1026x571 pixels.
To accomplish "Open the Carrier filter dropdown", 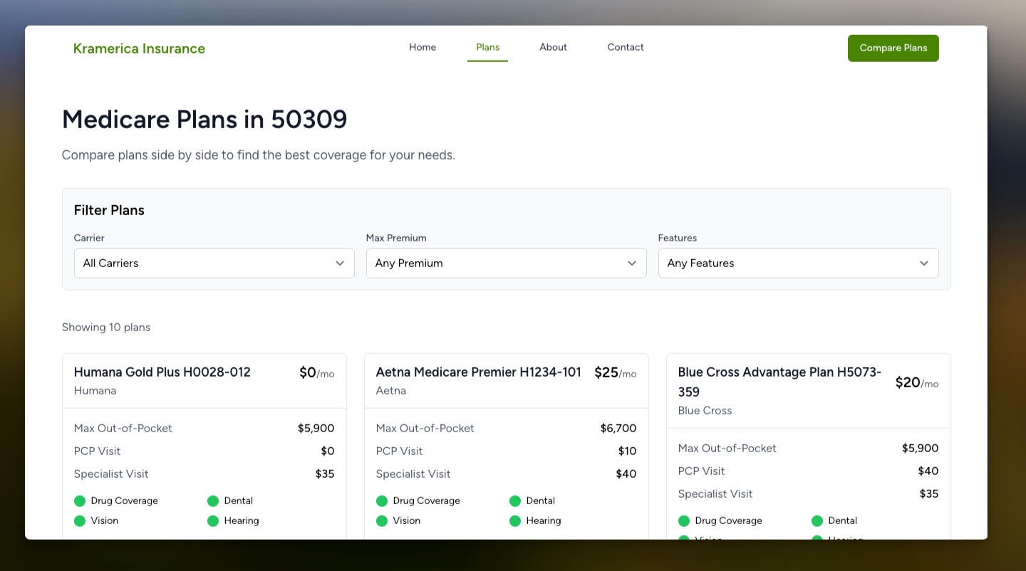I will point(214,263).
